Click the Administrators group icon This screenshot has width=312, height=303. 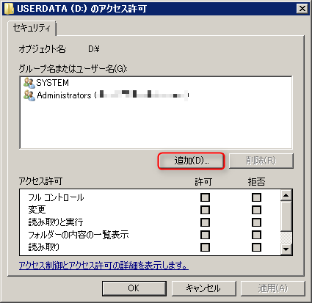tap(29, 95)
